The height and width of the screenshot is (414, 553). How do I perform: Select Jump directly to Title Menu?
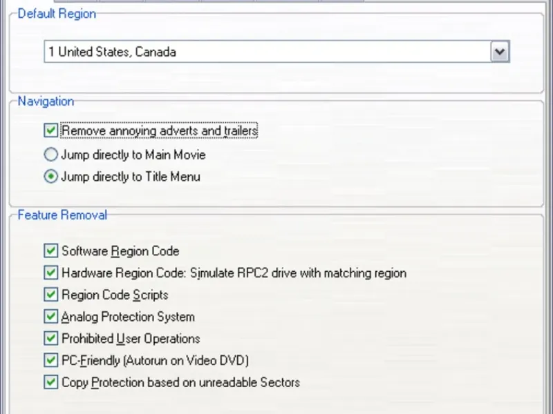click(x=50, y=177)
